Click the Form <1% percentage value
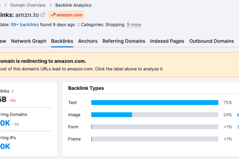The height and width of the screenshot is (159, 239). 228,127
